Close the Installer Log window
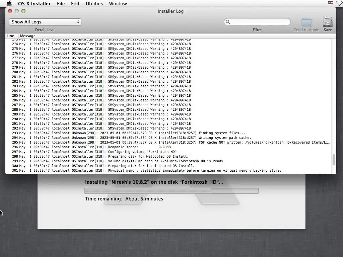The width and height of the screenshot is (343, 257). pos(10,11)
